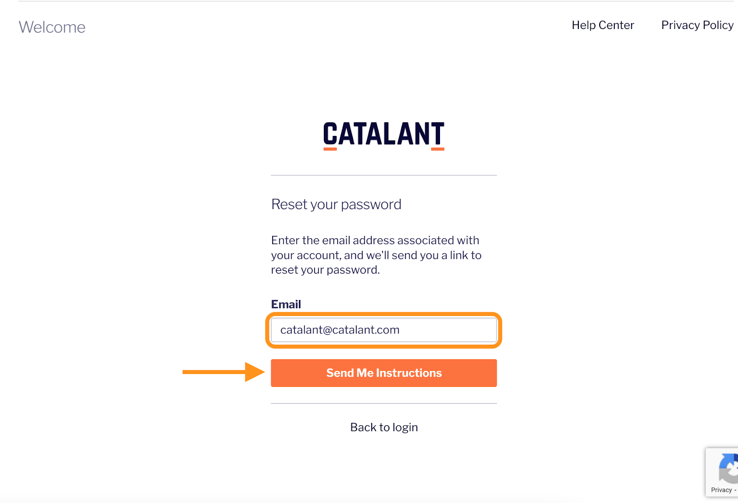Go back to login
738x503 pixels.
coord(384,427)
